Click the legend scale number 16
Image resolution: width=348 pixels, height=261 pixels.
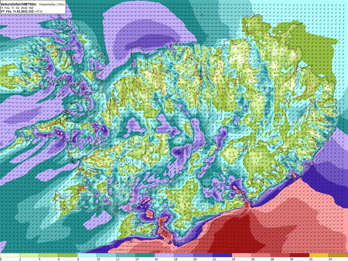(x=156, y=259)
